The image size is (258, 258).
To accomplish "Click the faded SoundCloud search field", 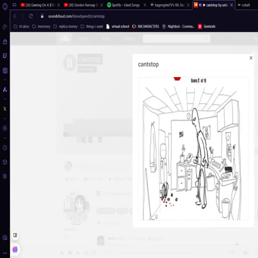I will click(x=177, y=39).
